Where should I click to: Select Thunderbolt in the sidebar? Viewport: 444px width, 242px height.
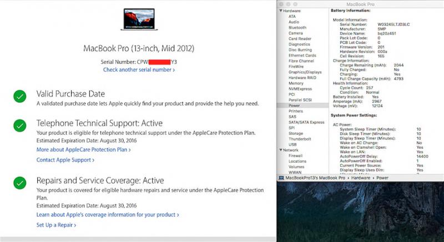click(x=300, y=139)
